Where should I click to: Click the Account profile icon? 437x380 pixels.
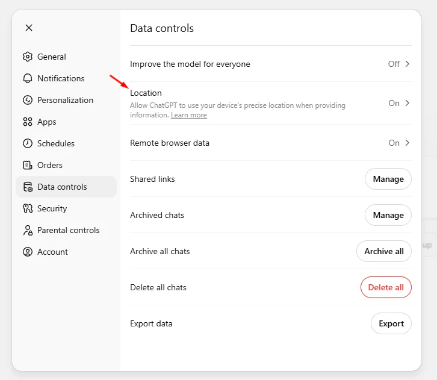coord(27,252)
